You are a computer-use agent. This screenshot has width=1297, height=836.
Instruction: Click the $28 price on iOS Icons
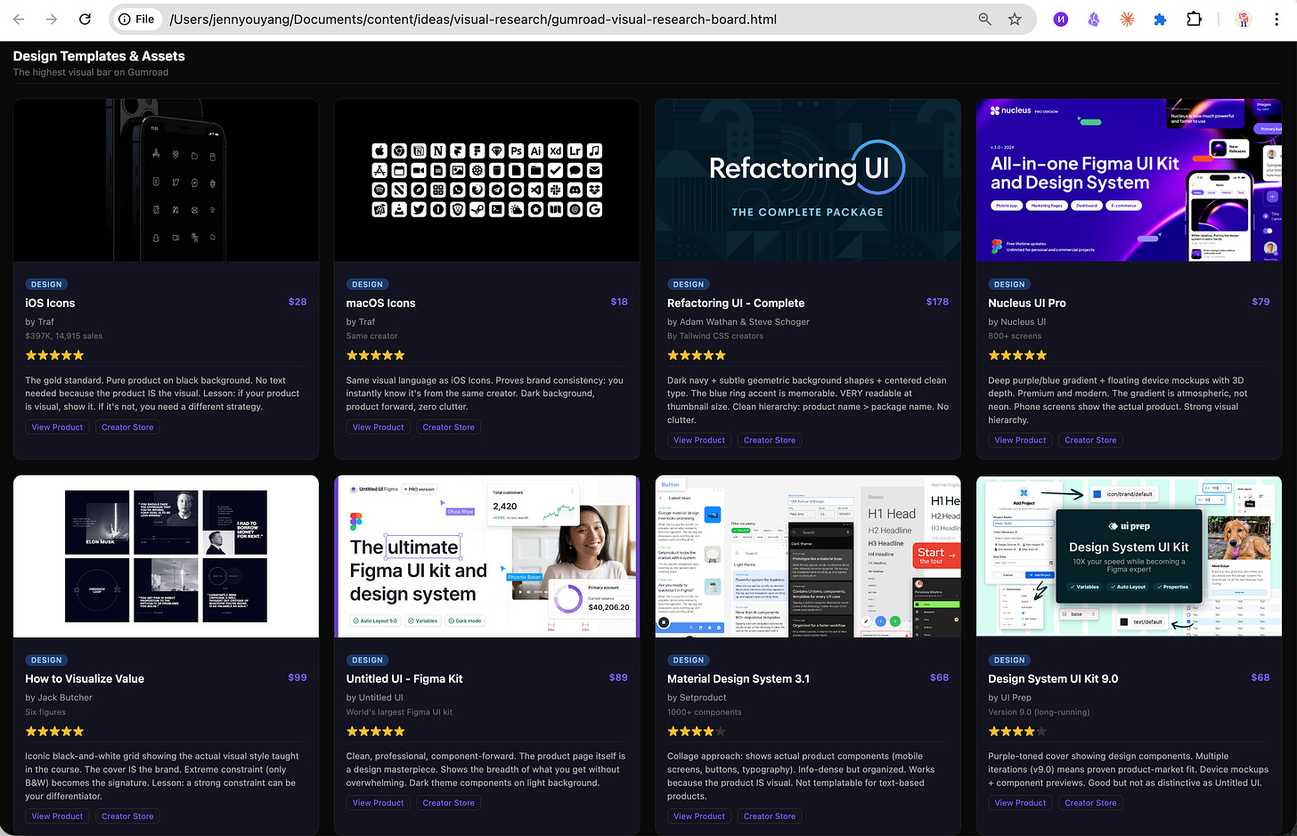coord(298,302)
